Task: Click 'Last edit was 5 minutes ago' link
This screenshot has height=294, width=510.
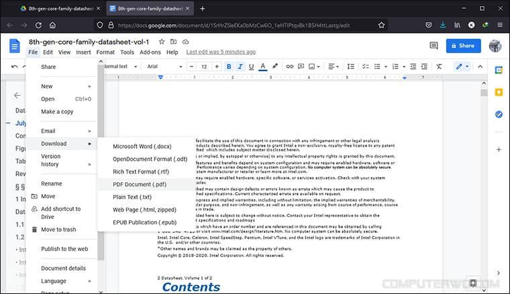Action: click(221, 52)
